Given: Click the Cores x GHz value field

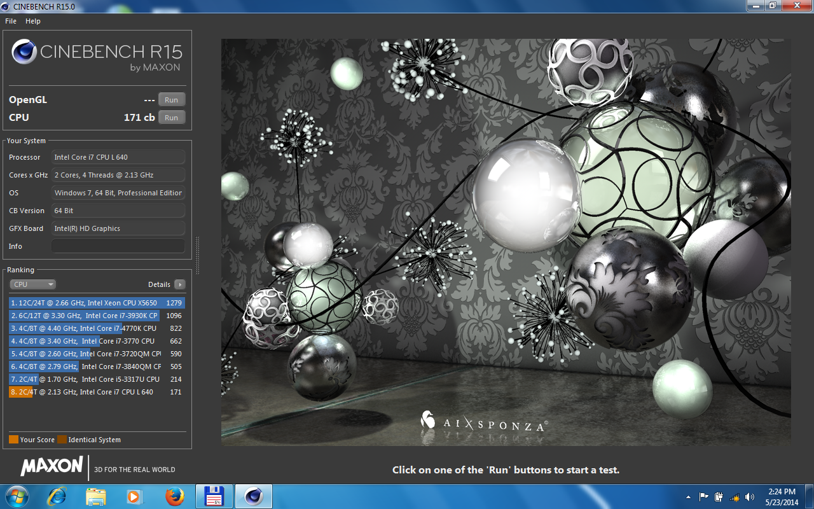Looking at the screenshot, I should 118,175.
